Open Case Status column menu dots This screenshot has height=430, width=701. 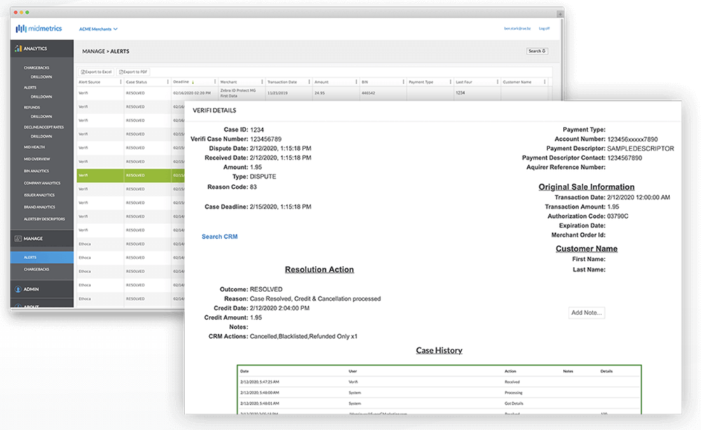[168, 82]
